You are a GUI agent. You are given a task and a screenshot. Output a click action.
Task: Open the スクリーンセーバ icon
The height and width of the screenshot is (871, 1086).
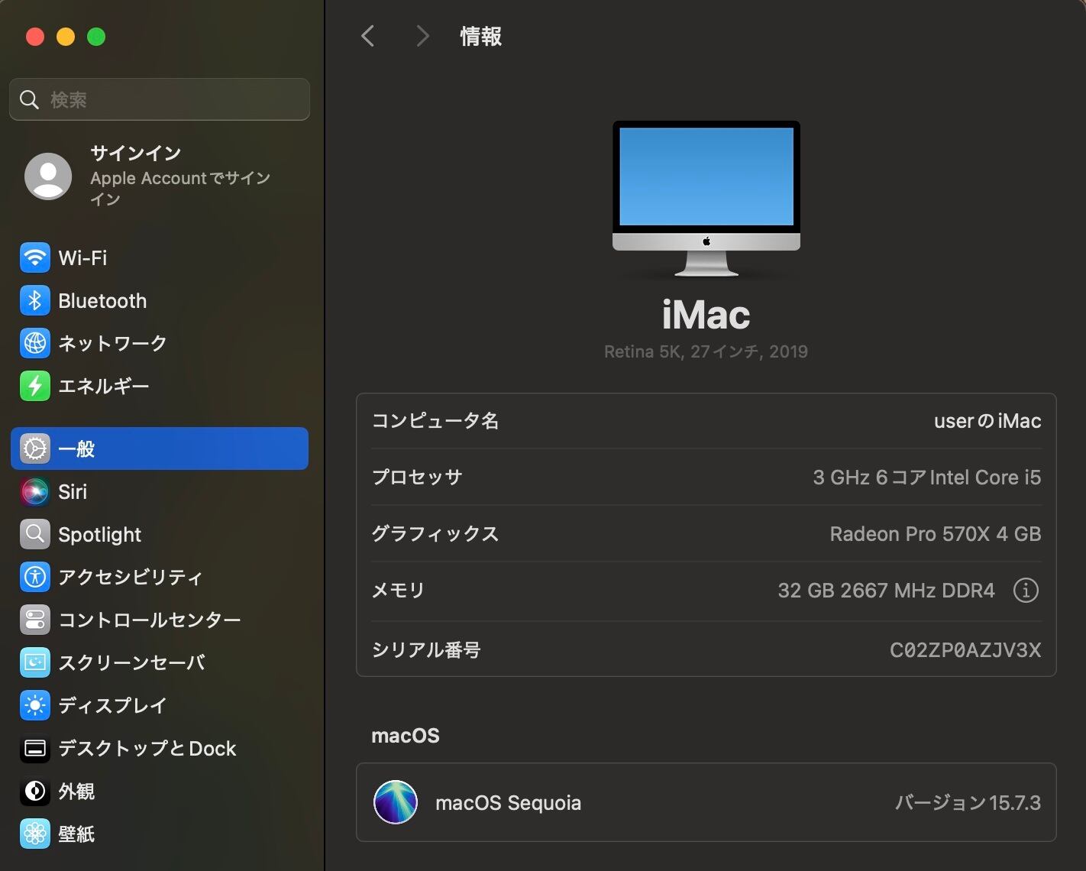tap(35, 662)
